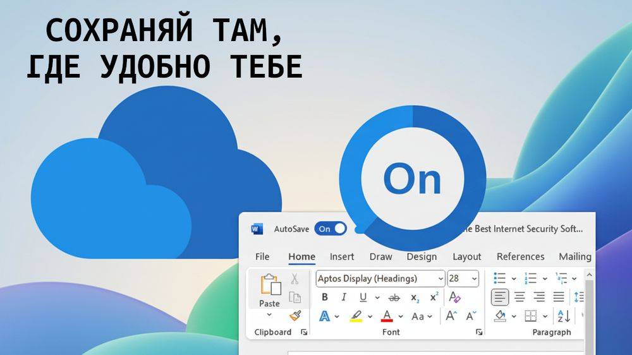Click the Font group label
This screenshot has width=632, height=355.
coord(391,332)
